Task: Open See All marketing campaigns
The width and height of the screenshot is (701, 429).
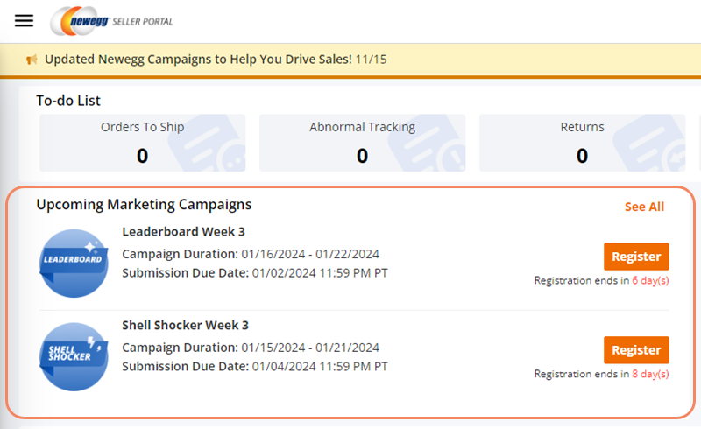Action: click(x=644, y=207)
